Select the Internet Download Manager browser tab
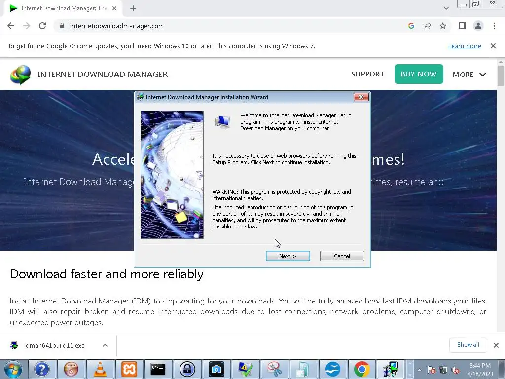The height and width of the screenshot is (379, 505). tap(63, 9)
